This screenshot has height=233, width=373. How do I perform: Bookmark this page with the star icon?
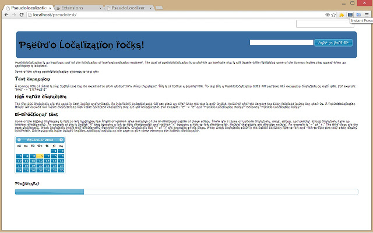click(x=333, y=15)
